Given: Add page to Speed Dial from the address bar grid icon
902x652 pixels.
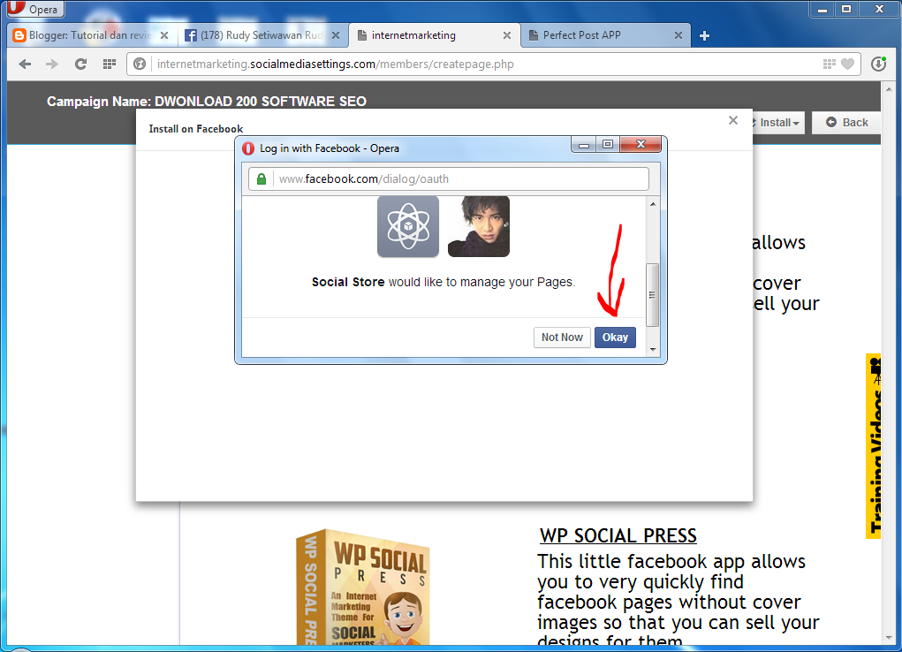Looking at the screenshot, I should click(829, 64).
